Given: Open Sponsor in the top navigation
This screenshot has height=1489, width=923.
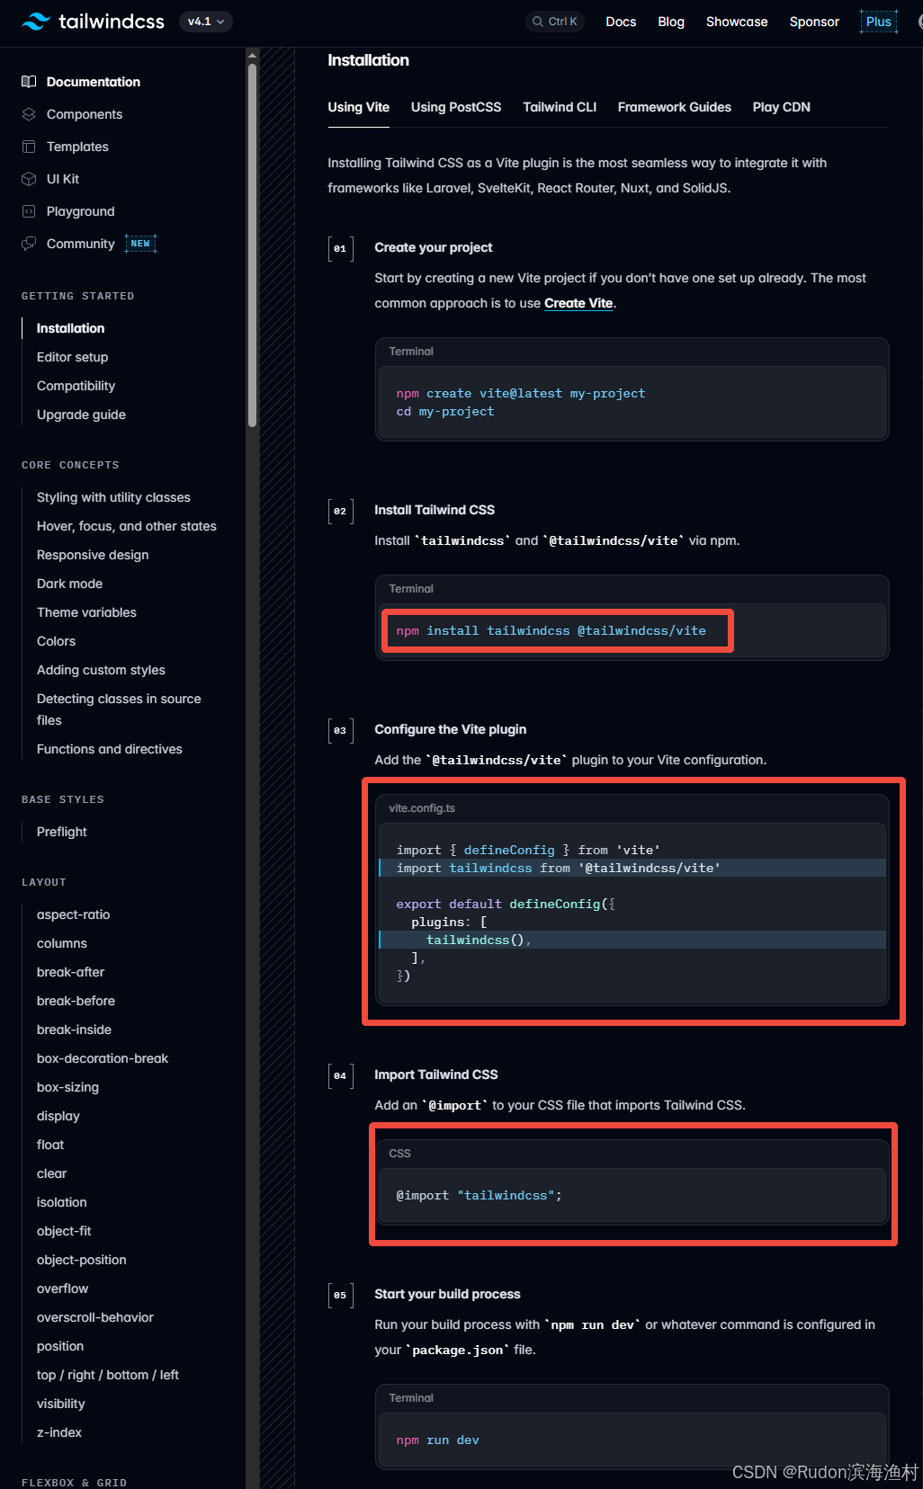Looking at the screenshot, I should 814,22.
